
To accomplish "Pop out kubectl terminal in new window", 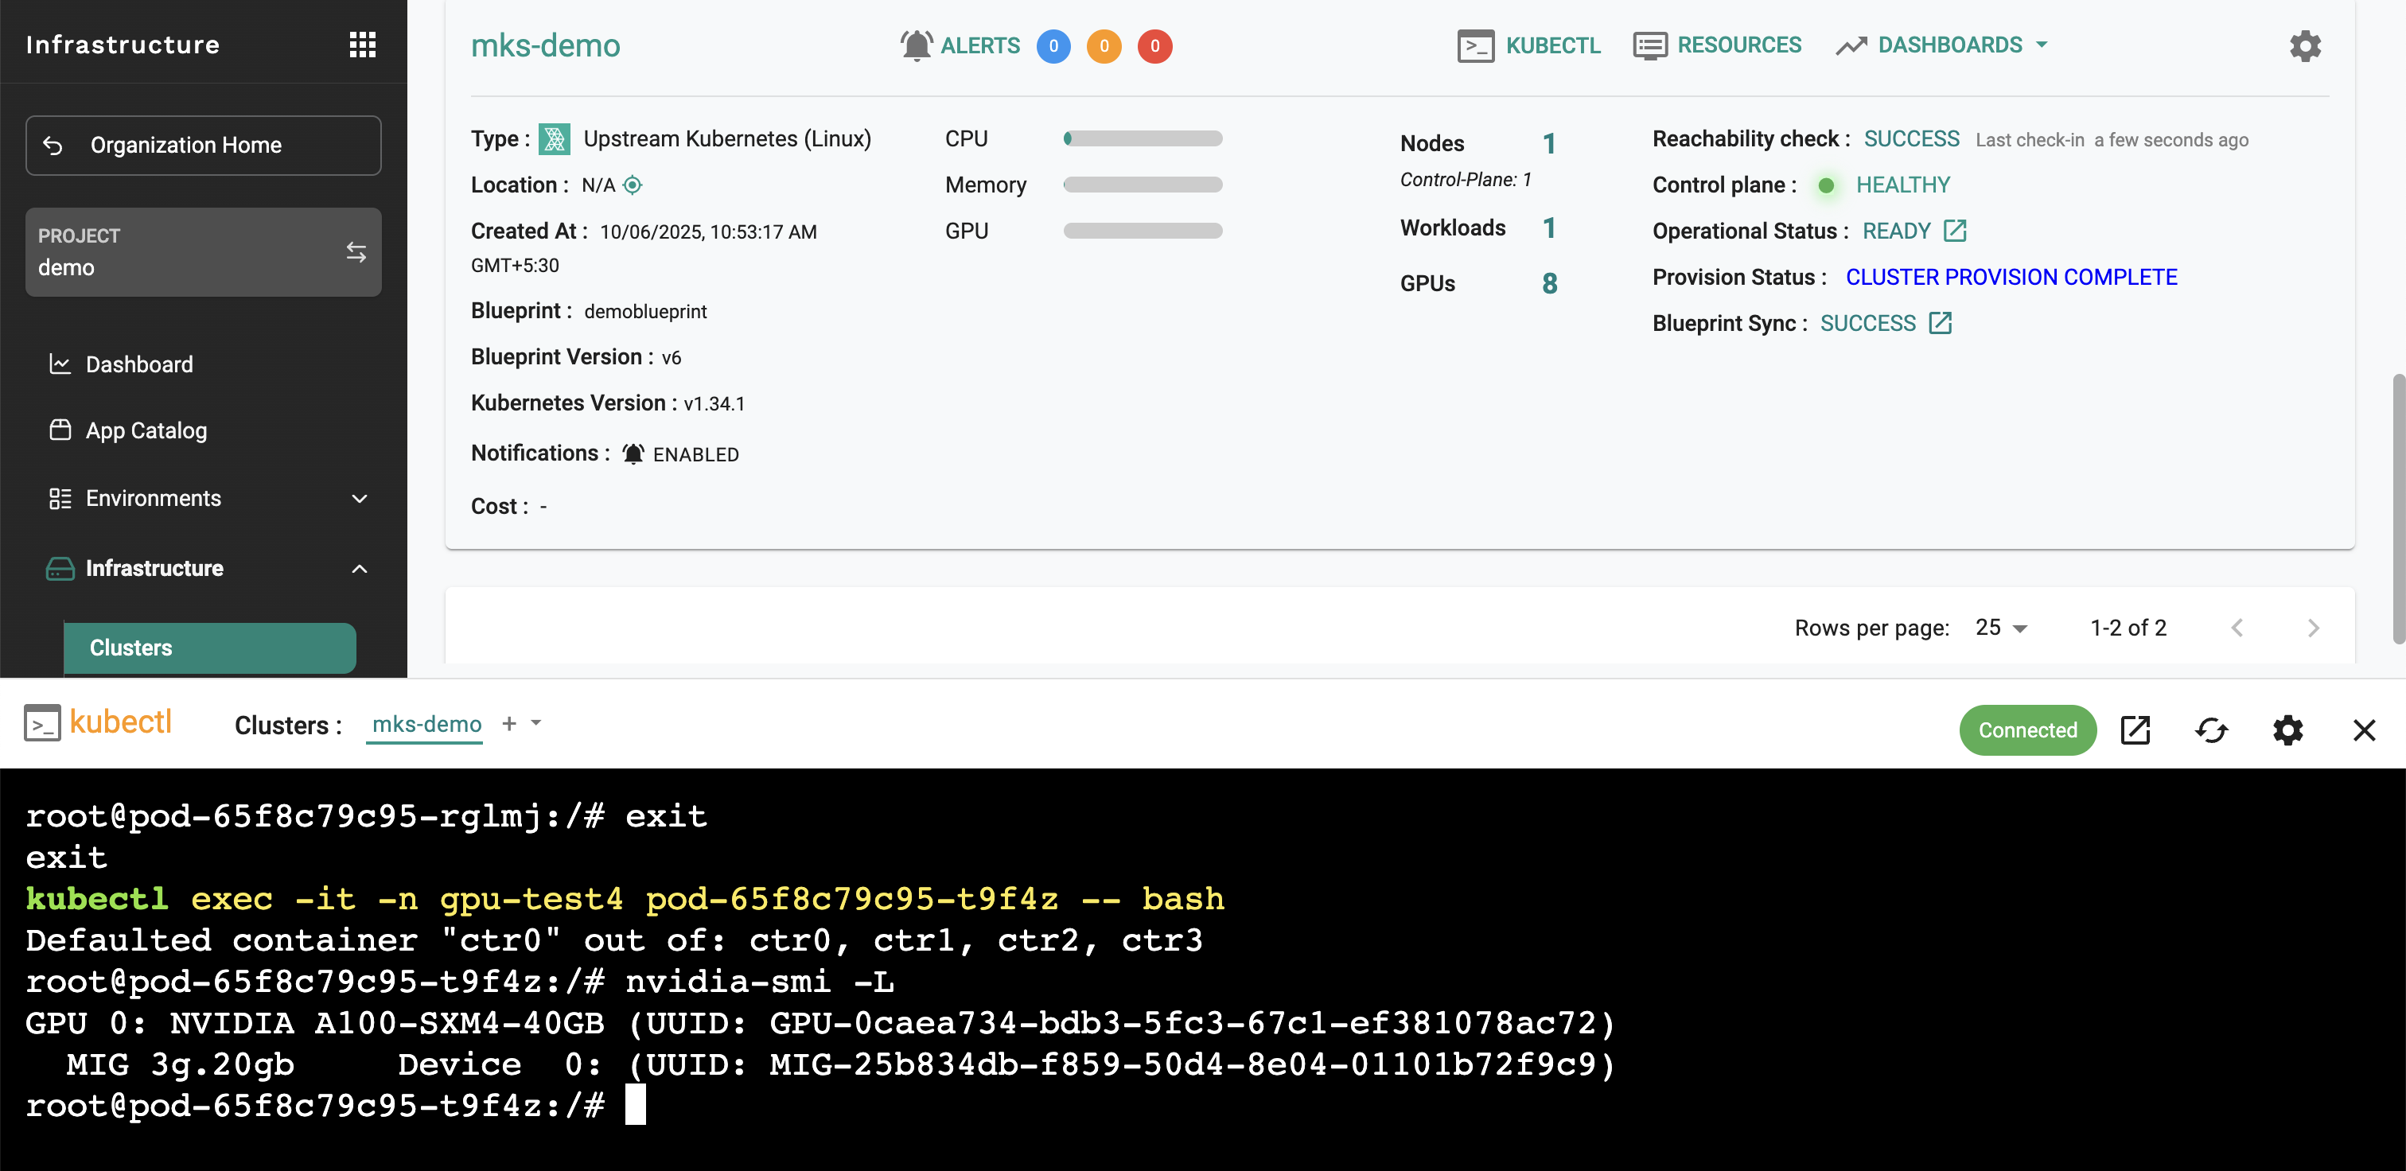I will 2135,729.
